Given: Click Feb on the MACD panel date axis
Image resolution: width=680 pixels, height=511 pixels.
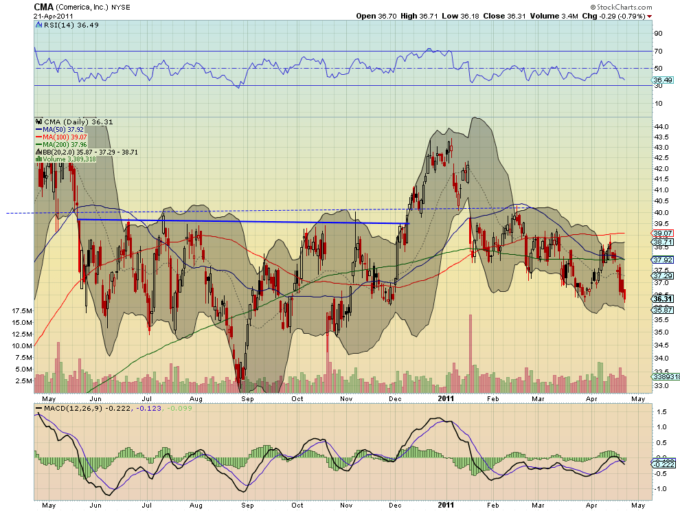Looking at the screenshot, I should pos(492,505).
